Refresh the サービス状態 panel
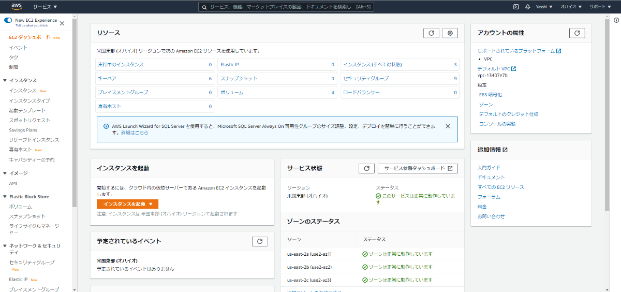The height and width of the screenshot is (292, 621). click(366, 168)
